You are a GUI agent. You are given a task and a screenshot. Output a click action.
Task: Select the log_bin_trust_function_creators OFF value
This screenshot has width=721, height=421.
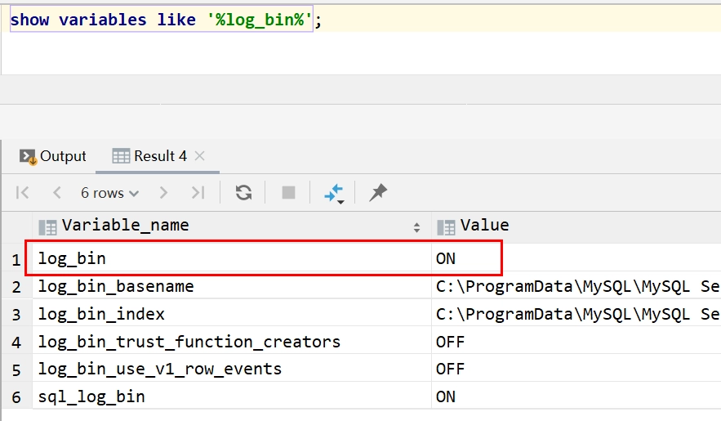tap(576, 342)
